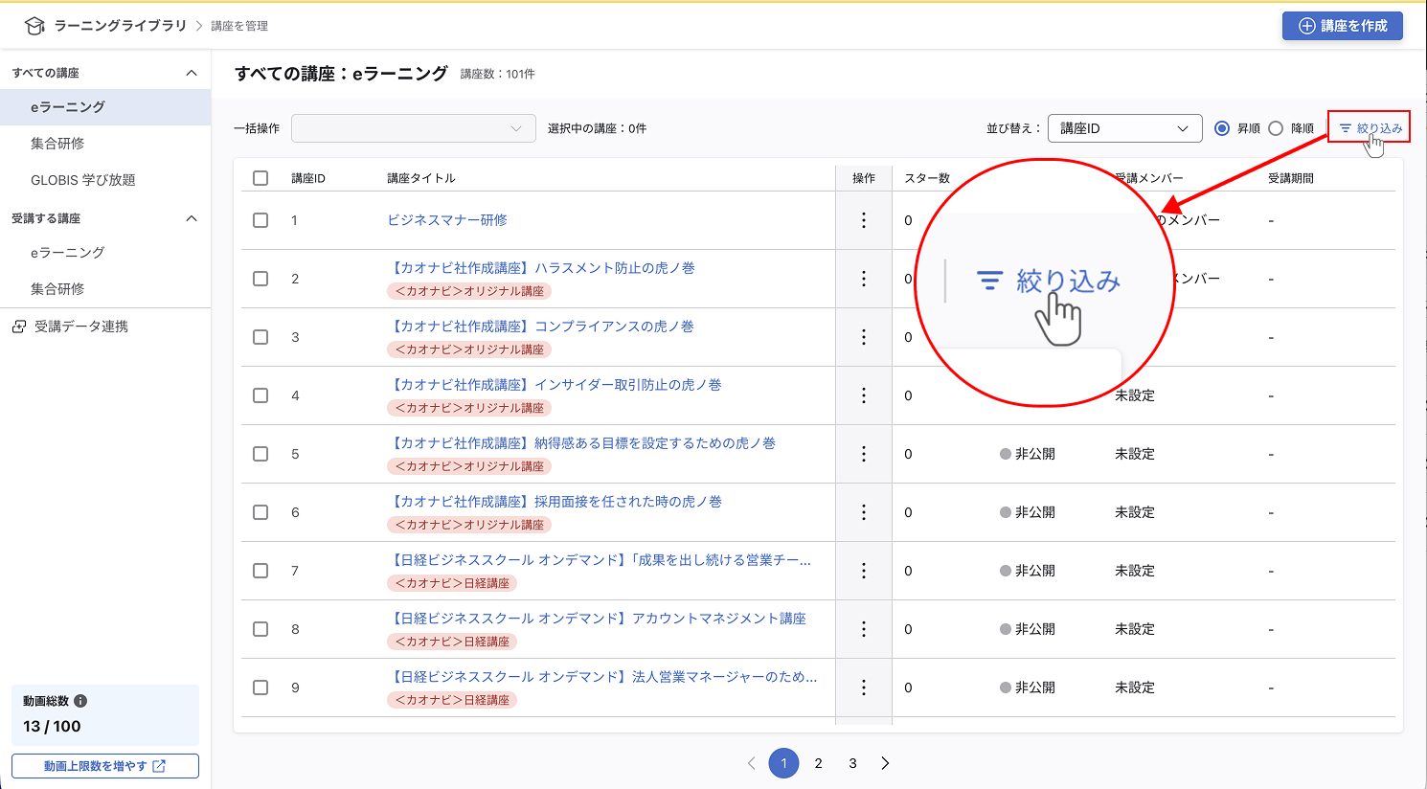Check the select-all checkbox in table header
Viewport: 1427px width, 789px height.
(260, 178)
